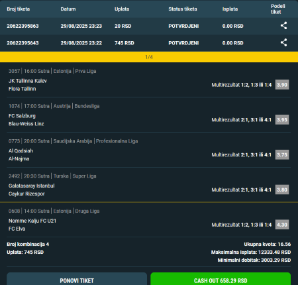Open the Galatasaray Istanbul match entry
The height and width of the screenshot is (285, 298).
click(x=149, y=185)
